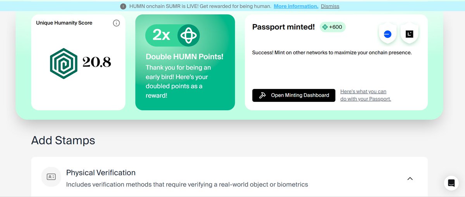The height and width of the screenshot is (197, 465).
Task: Open "Here's what you can do with your Passport" link
Action: [x=365, y=95]
